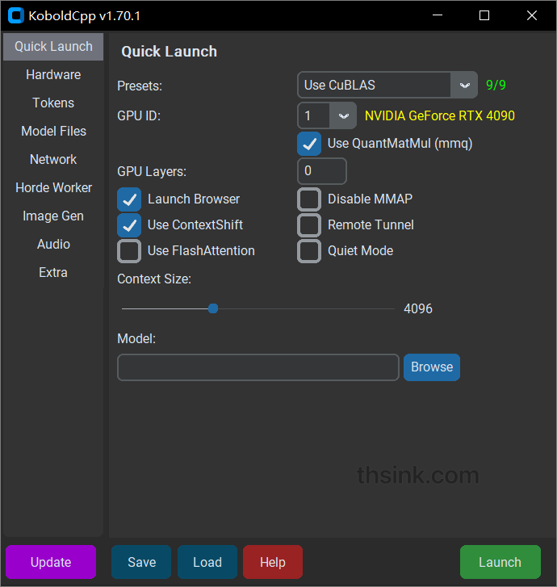Click the 4096 context size value
Viewport: 557px width, 587px height.
pos(418,309)
